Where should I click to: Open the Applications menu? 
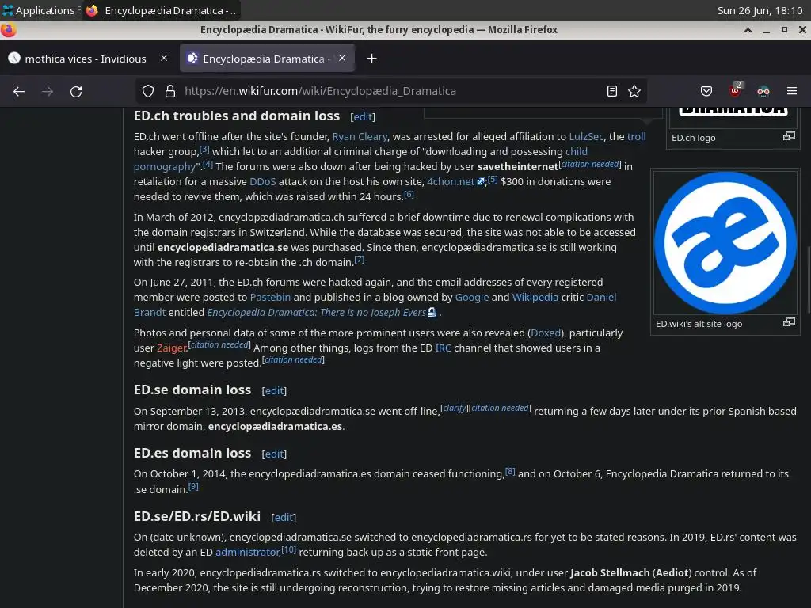(x=40, y=10)
